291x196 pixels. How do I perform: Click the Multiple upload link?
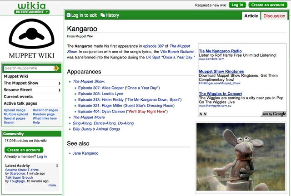[16, 114]
